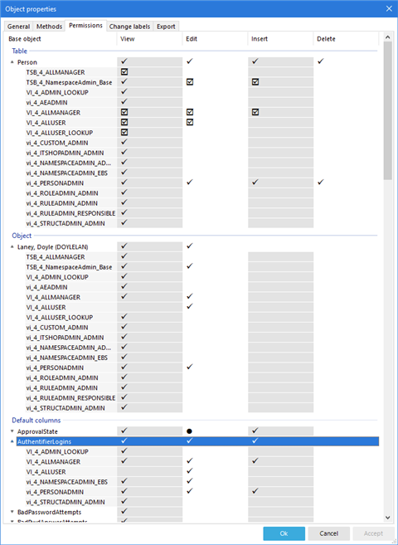Select VI_4_ALLUSER under AuthentifierLogins

click(x=46, y=472)
